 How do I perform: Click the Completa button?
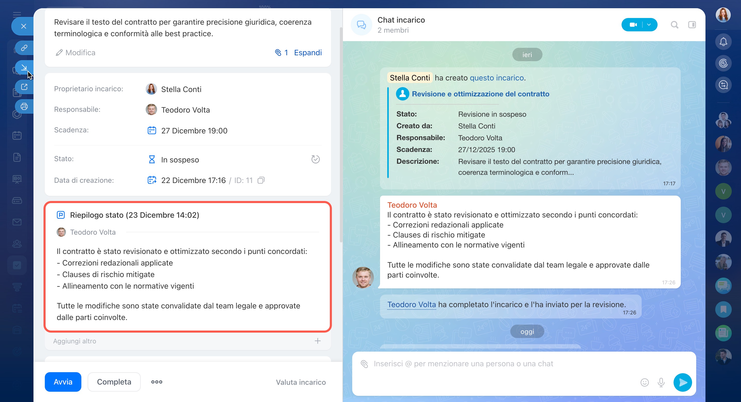pos(114,382)
